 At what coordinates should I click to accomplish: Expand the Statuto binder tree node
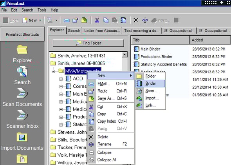coord(61,125)
